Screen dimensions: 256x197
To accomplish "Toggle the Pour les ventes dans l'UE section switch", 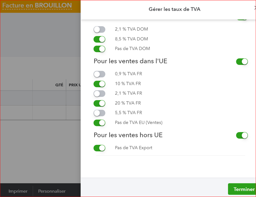I will click(242, 62).
